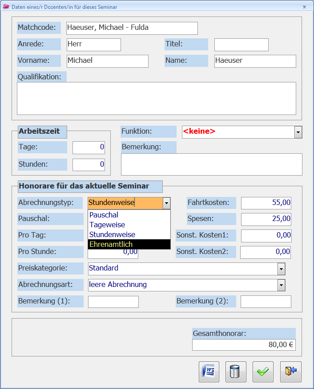Collapse the Abrechnungstyp dropdown arrow

(x=166, y=203)
